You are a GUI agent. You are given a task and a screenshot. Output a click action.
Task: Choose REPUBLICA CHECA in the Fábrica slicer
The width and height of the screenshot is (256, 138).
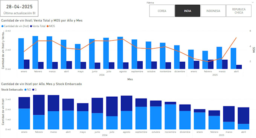click(239, 11)
